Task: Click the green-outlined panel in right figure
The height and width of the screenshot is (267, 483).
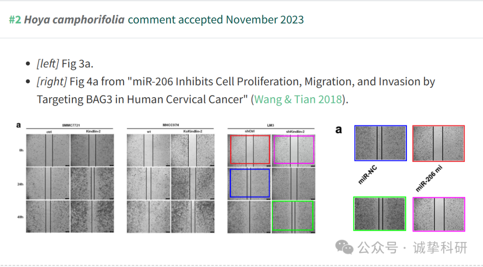Action: [380, 214]
